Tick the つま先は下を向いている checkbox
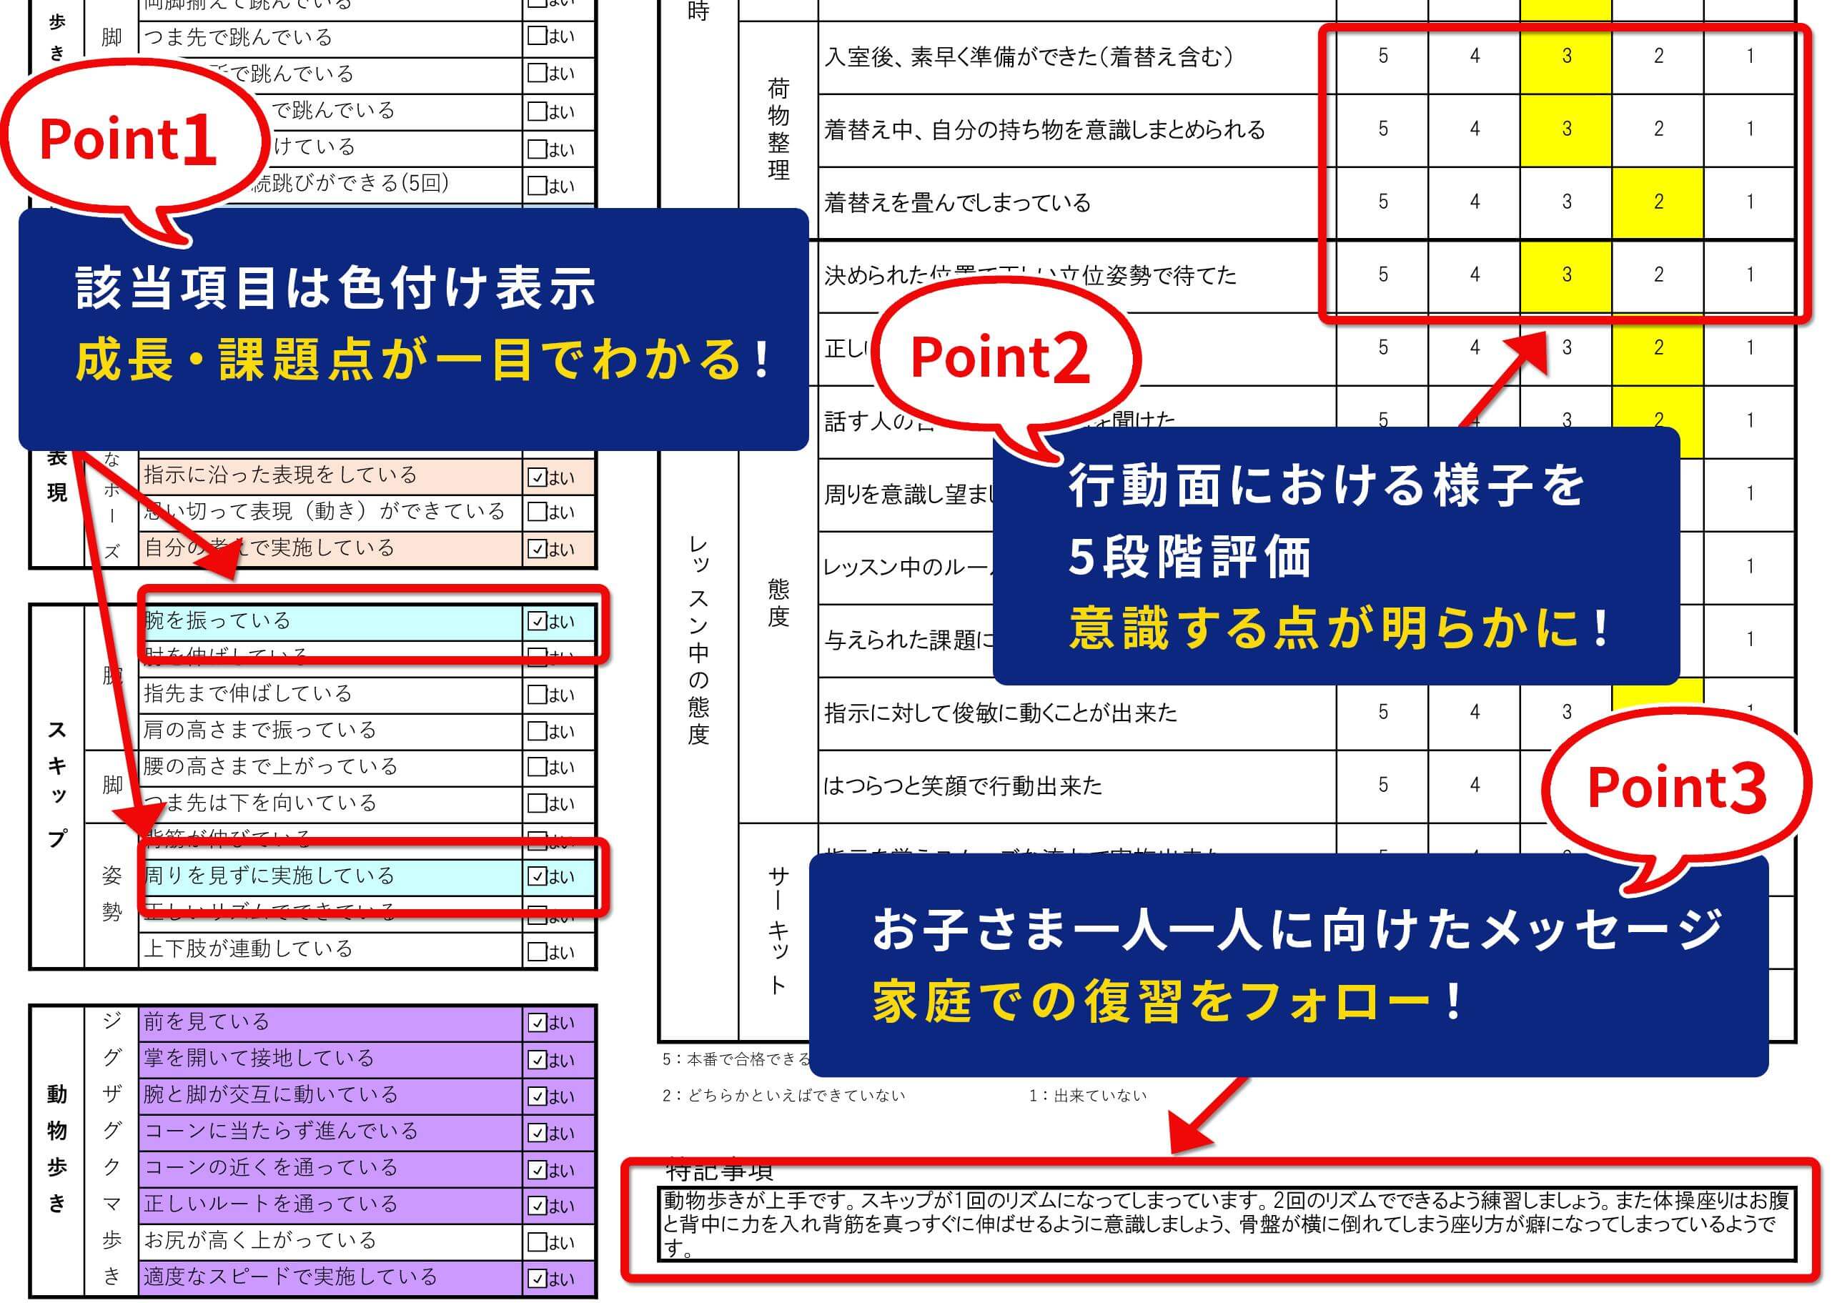Screen dimensions: 1837x1303 tap(536, 803)
